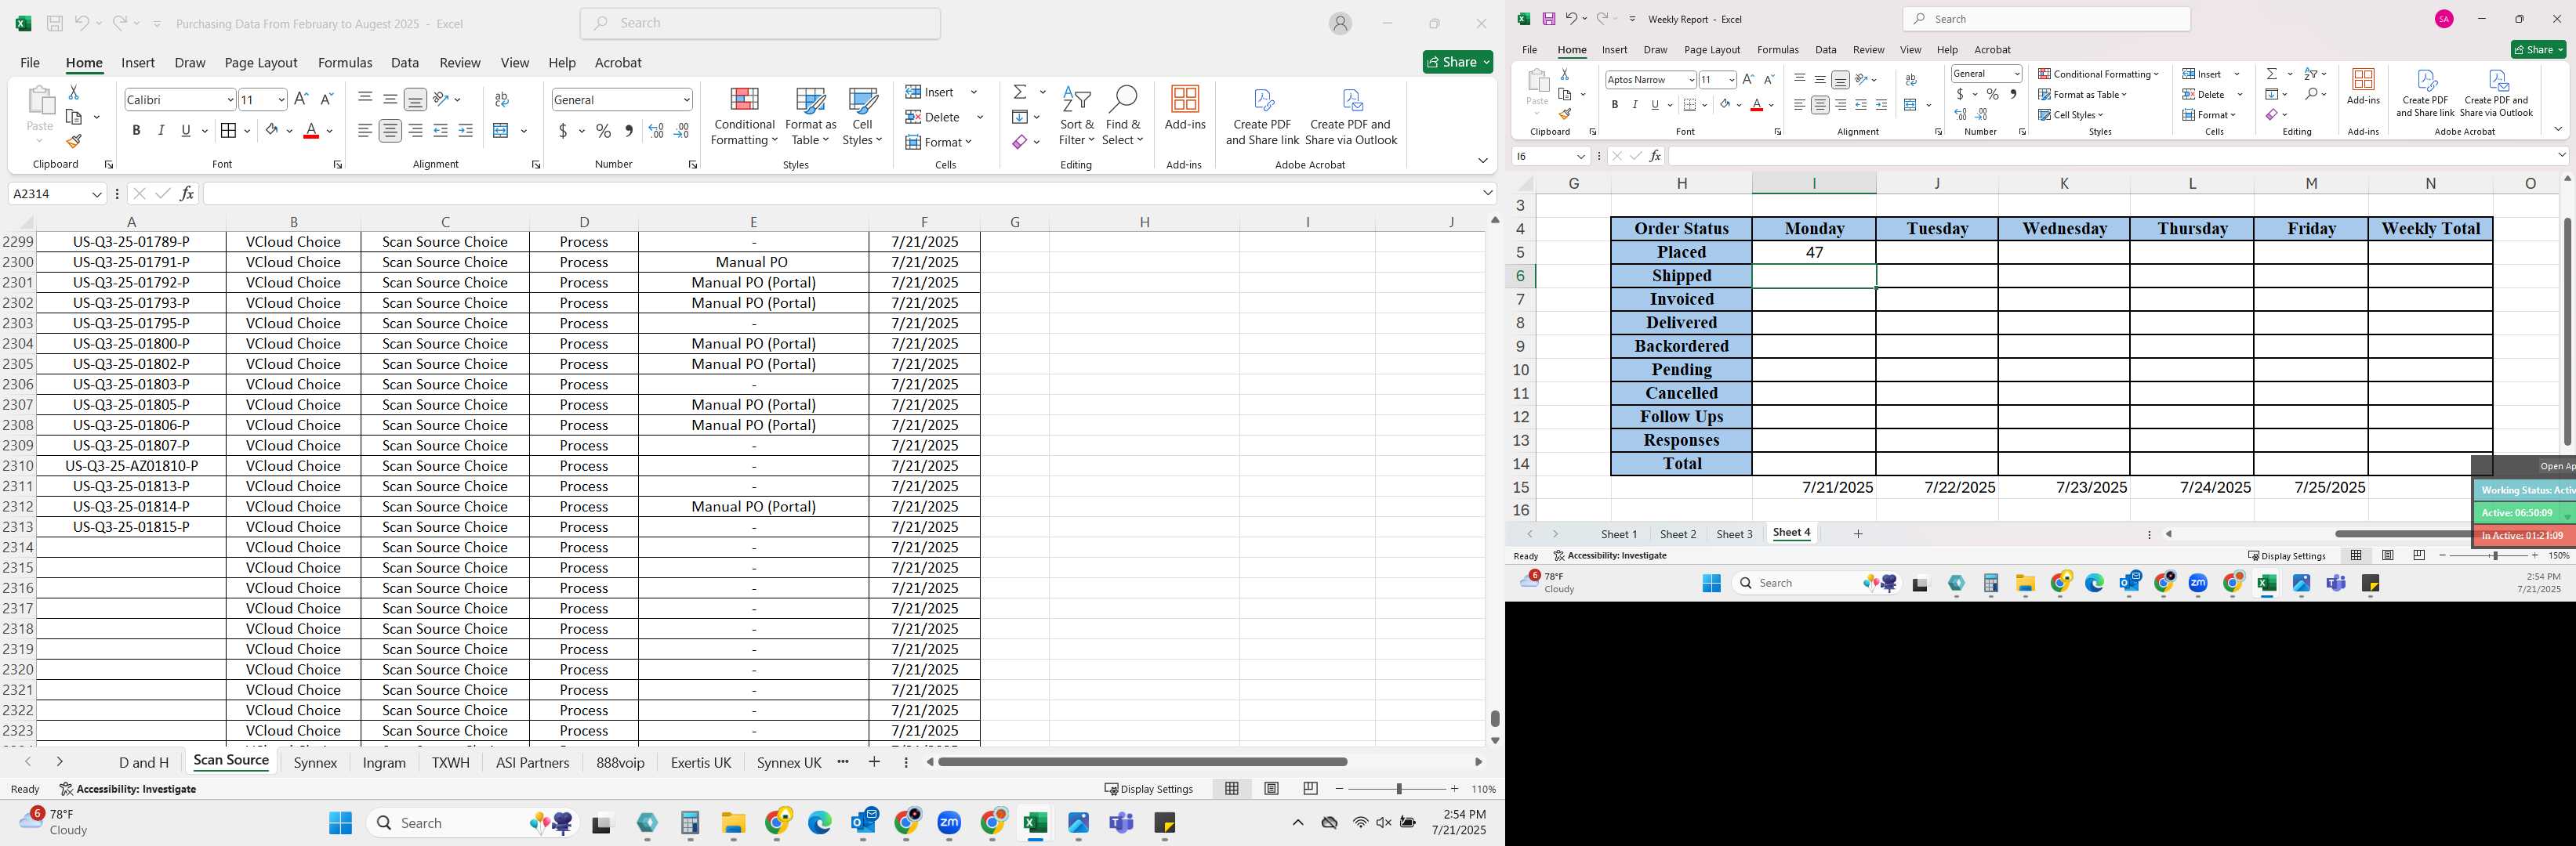Click Create PDF and Share link in Weekly Report
The width and height of the screenshot is (2576, 846).
[x=2425, y=93]
